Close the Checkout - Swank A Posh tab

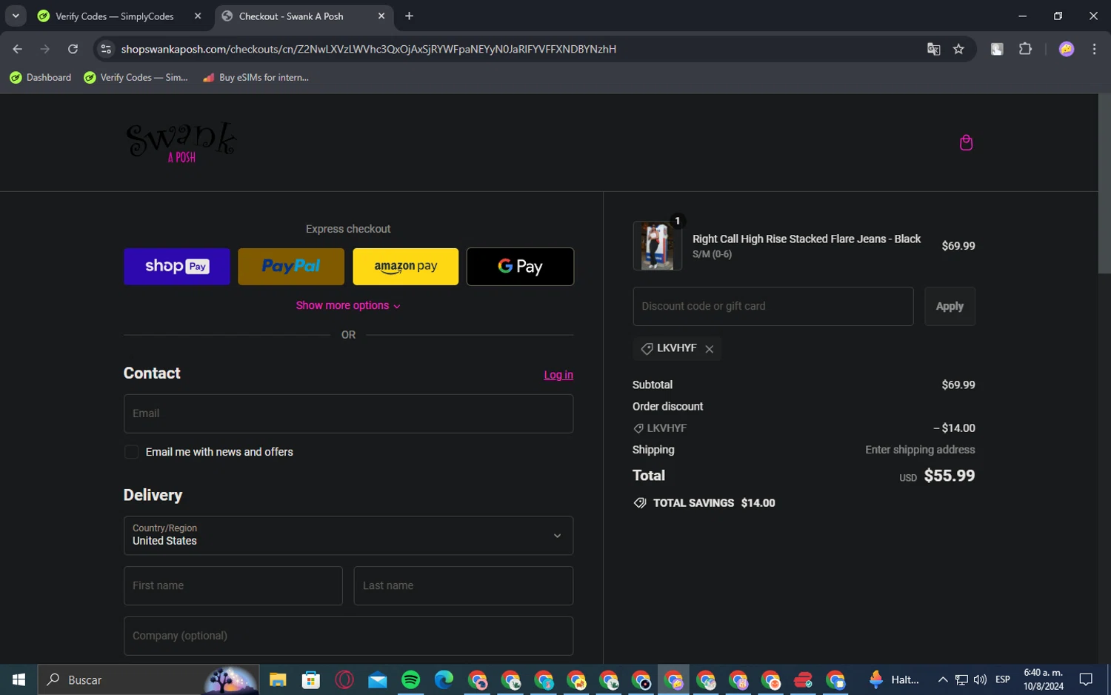tap(381, 16)
